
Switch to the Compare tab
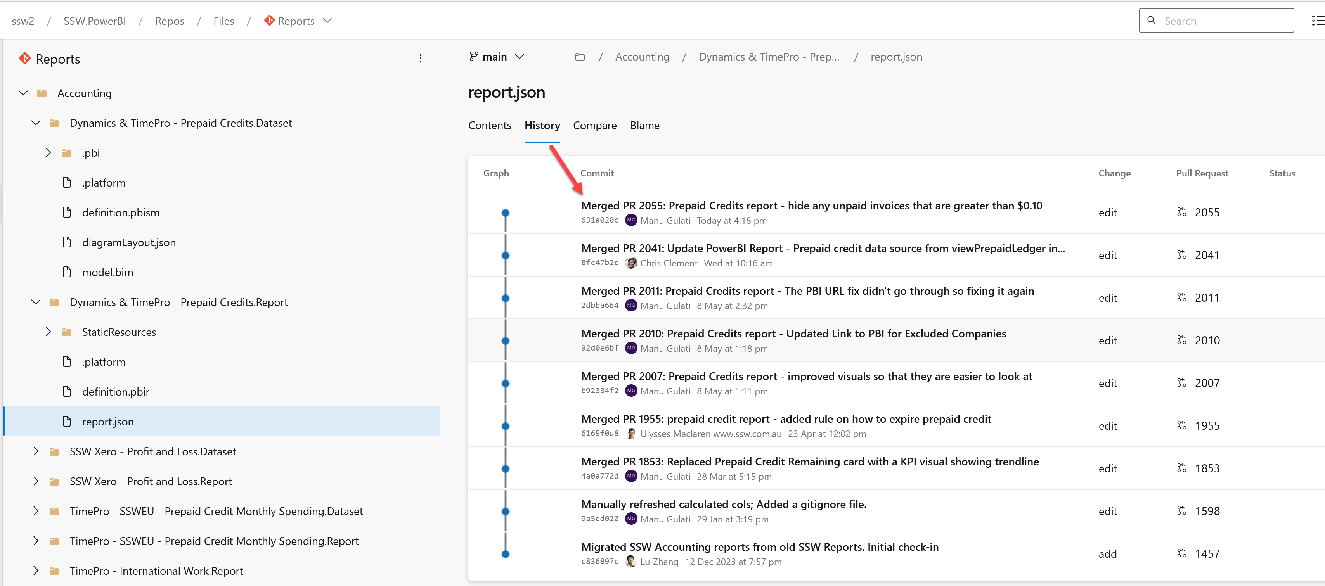[595, 125]
